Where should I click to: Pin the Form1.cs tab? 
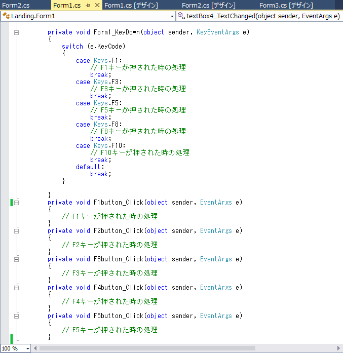pos(88,5)
